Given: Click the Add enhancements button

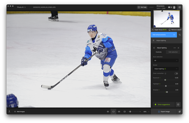Looking at the screenshot, I should point(164,35).
